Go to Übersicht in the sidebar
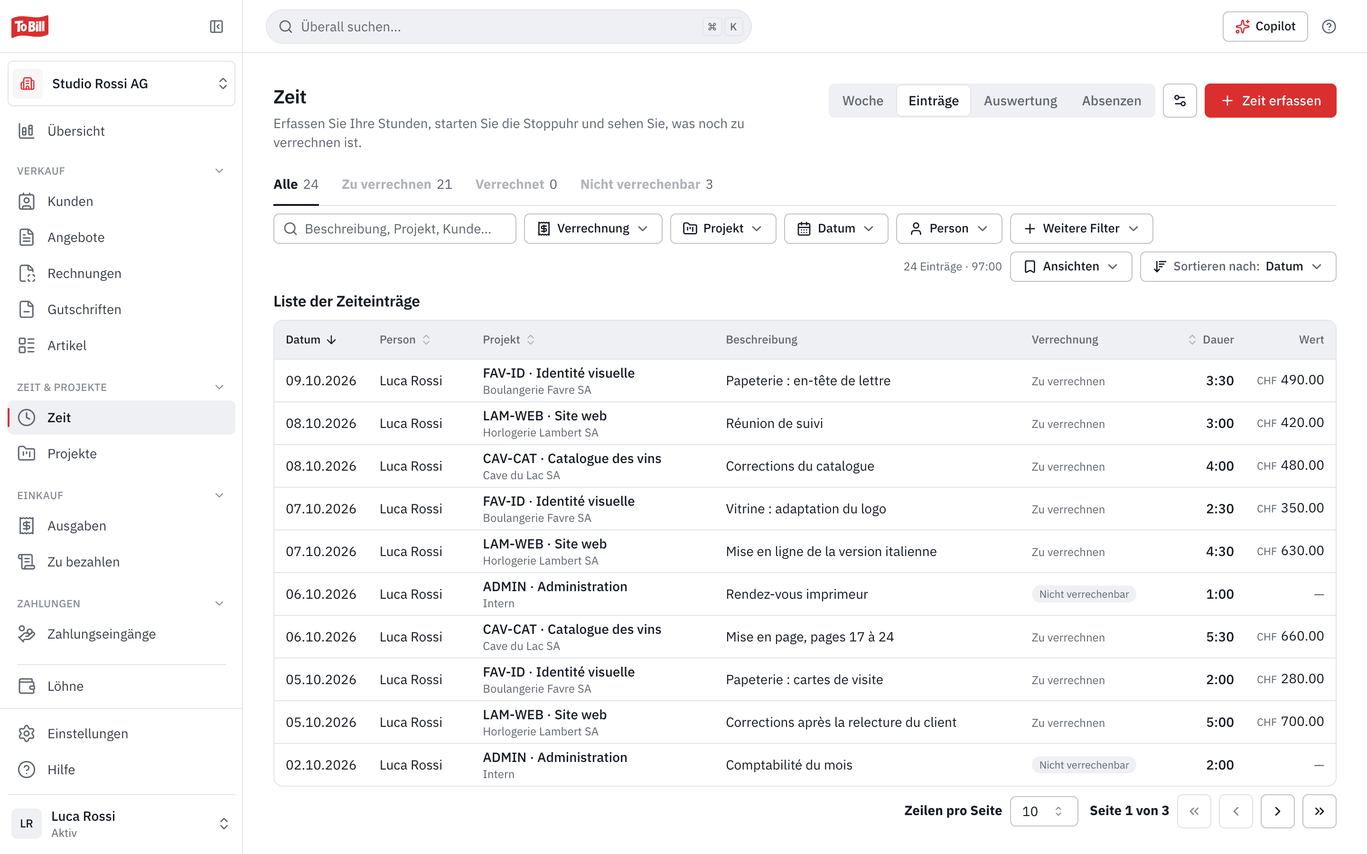This screenshot has width=1367, height=854. (x=122, y=131)
